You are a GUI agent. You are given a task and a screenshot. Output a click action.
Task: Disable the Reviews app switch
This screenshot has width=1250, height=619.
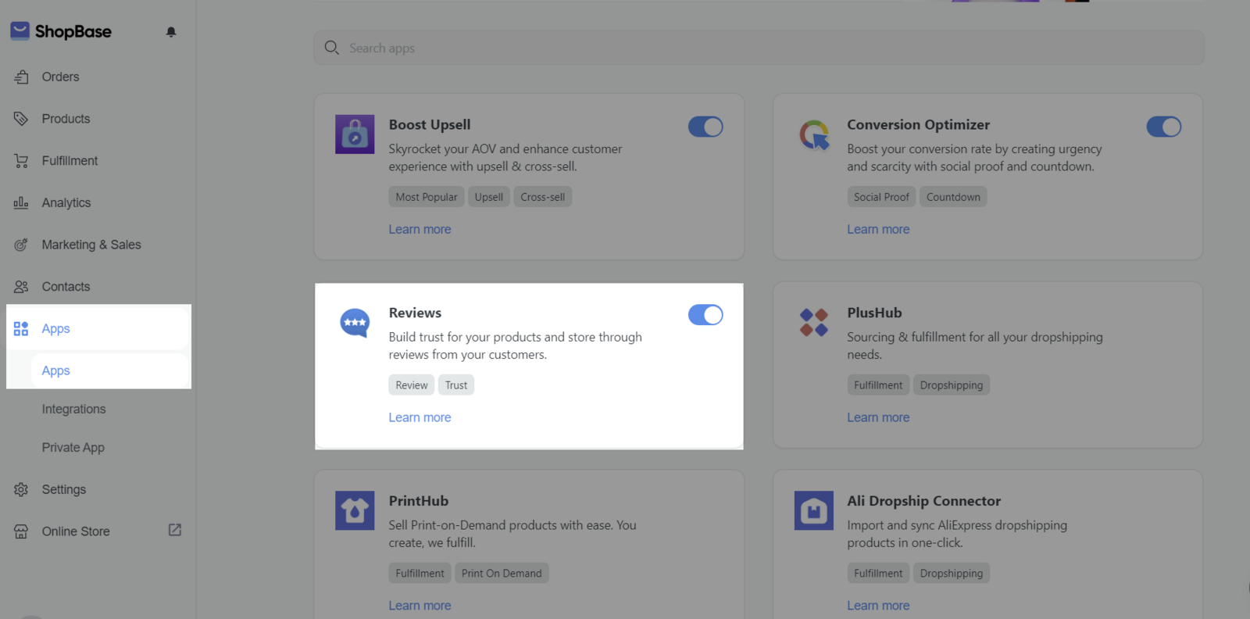pyautogui.click(x=705, y=315)
